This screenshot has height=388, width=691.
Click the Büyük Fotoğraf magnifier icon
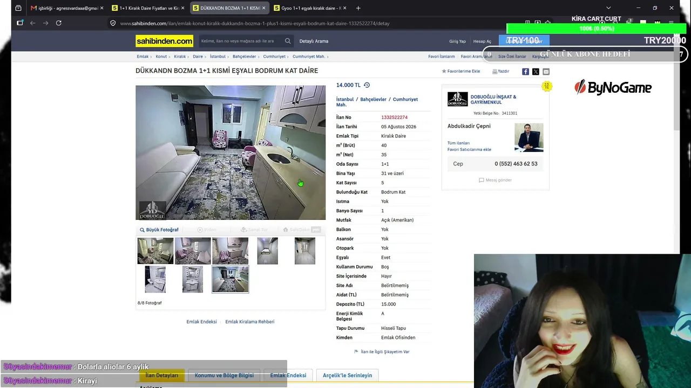142,230
